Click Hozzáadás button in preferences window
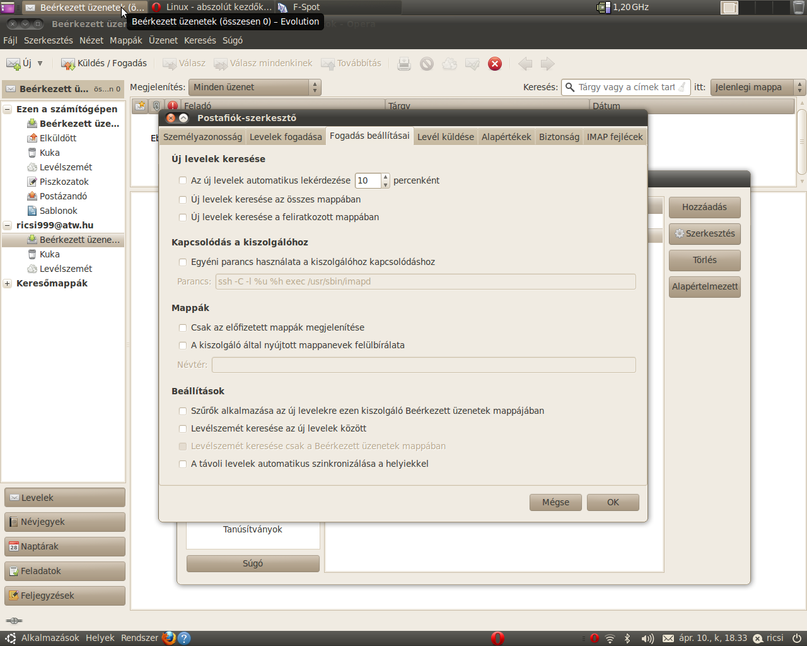 704,207
